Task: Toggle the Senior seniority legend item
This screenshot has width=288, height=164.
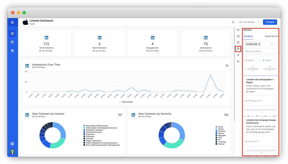Action: 220,129
